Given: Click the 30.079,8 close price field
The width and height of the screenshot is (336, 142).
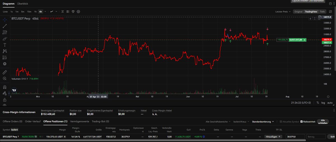Looking at the screenshot, I should [x=295, y=137].
